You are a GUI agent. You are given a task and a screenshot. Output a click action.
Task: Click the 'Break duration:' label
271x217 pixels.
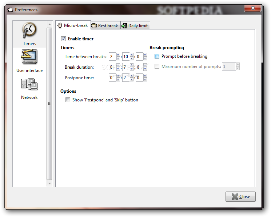tap(79, 67)
